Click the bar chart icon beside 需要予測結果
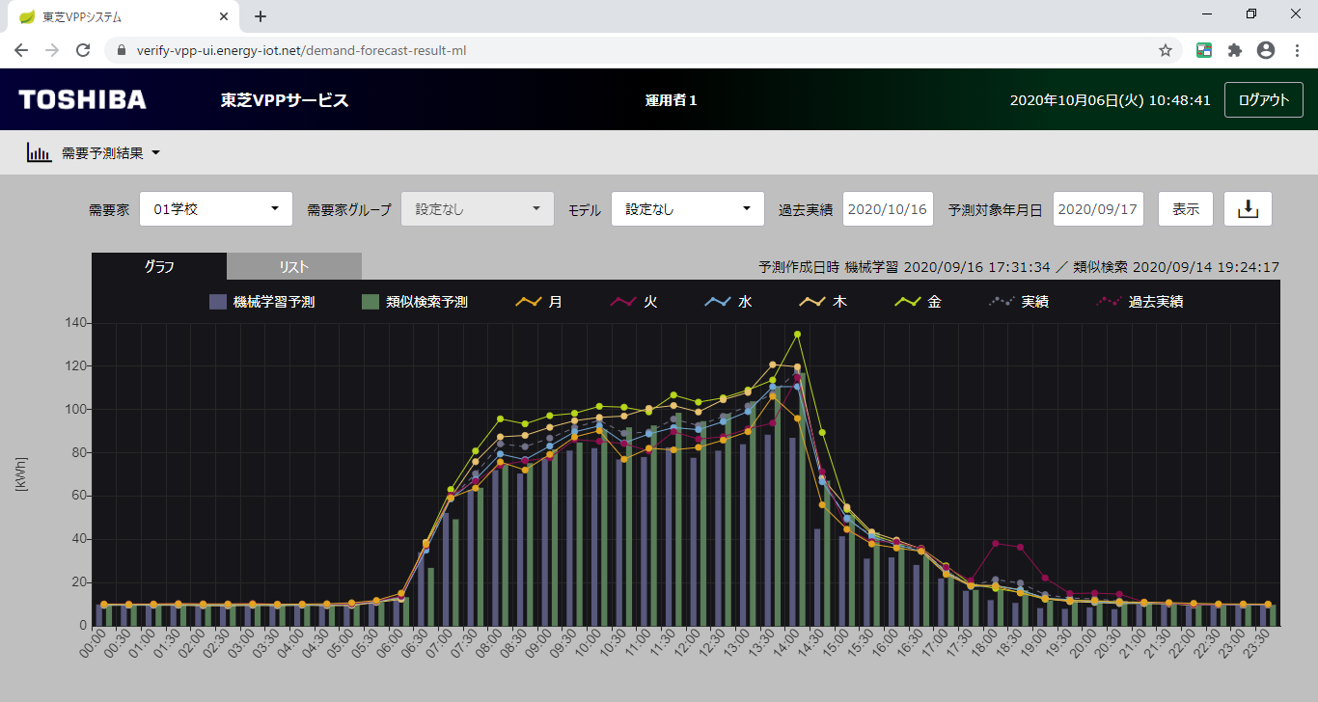 tap(39, 152)
